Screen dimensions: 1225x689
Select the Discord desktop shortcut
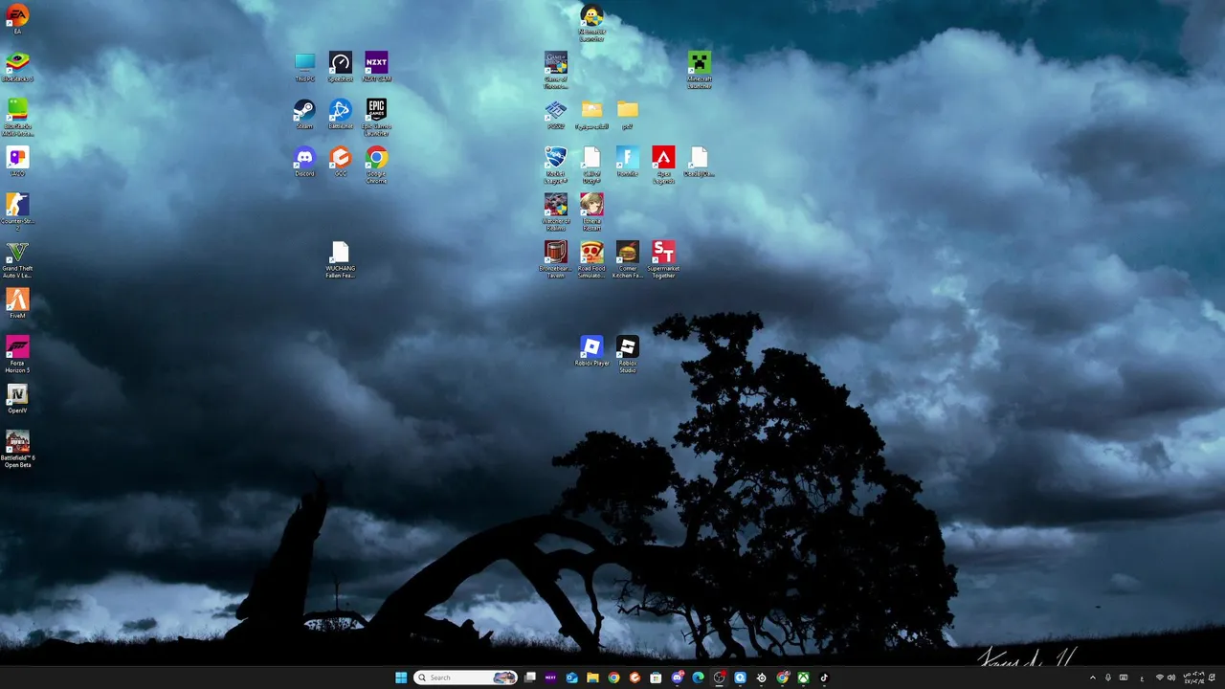[x=304, y=161]
